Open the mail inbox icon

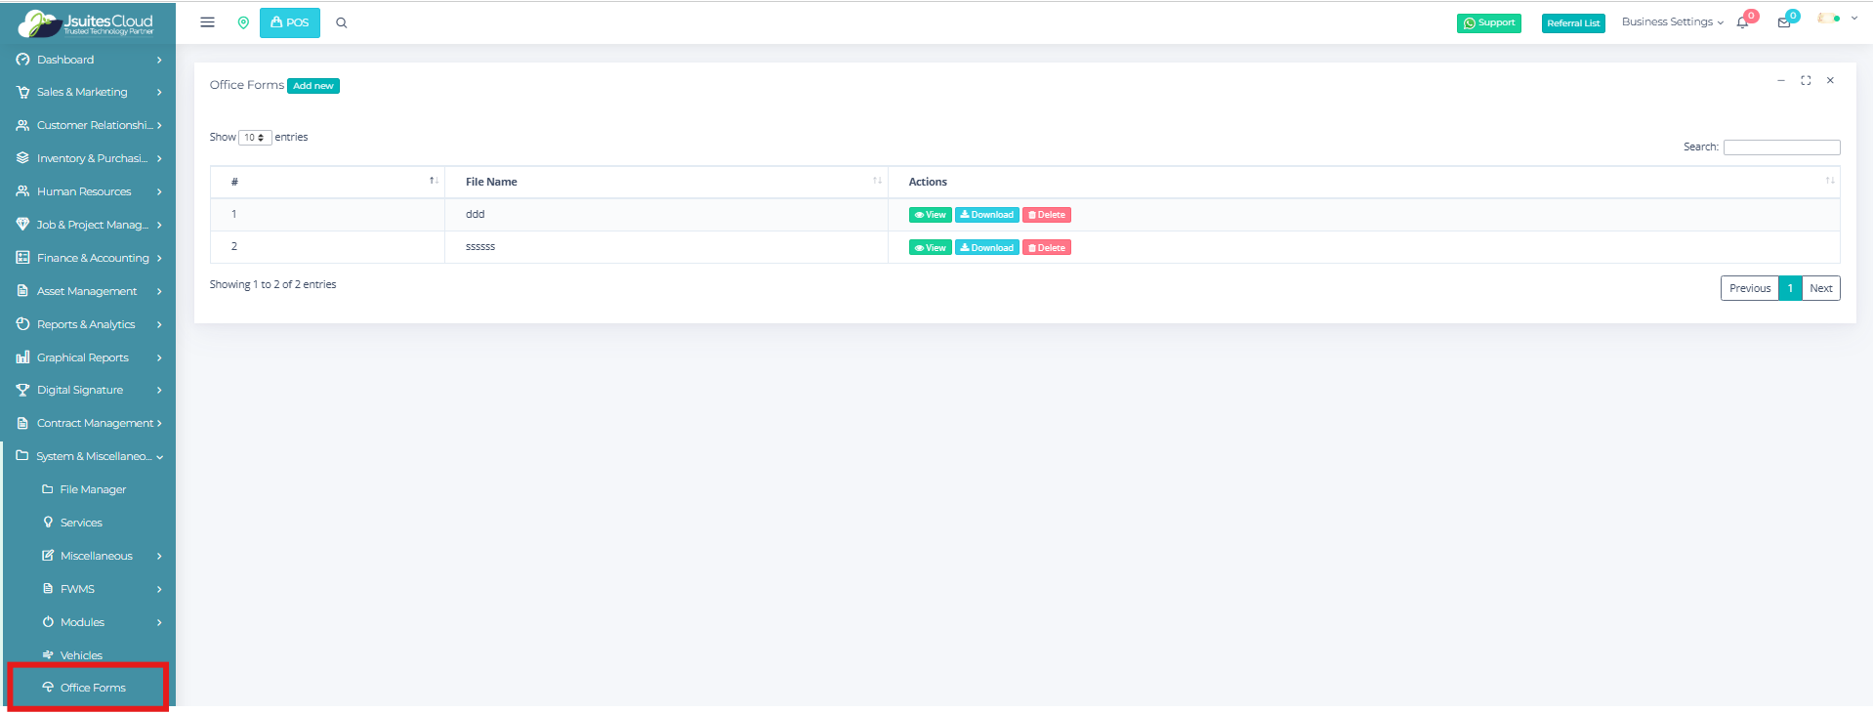[x=1784, y=22]
